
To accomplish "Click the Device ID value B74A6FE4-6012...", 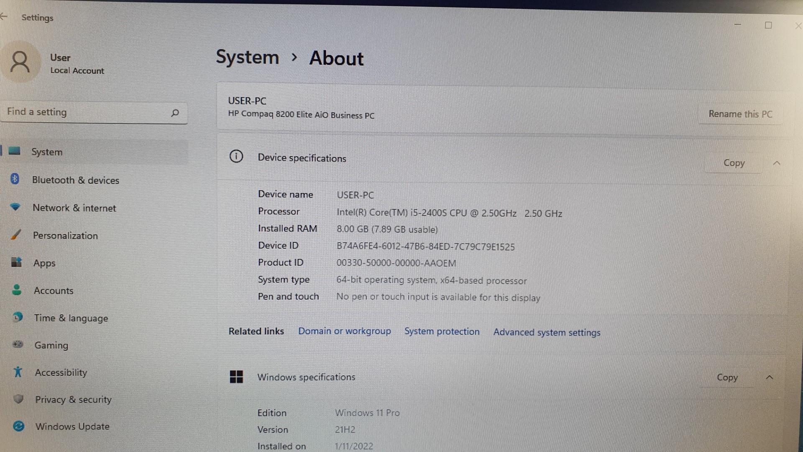I will tap(426, 247).
